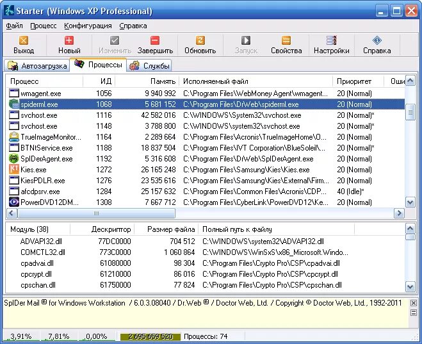Image resolution: width=422 pixels, height=344 pixels.
Task: Click the Процессы: 74 status text
Action: pyautogui.click(x=206, y=336)
